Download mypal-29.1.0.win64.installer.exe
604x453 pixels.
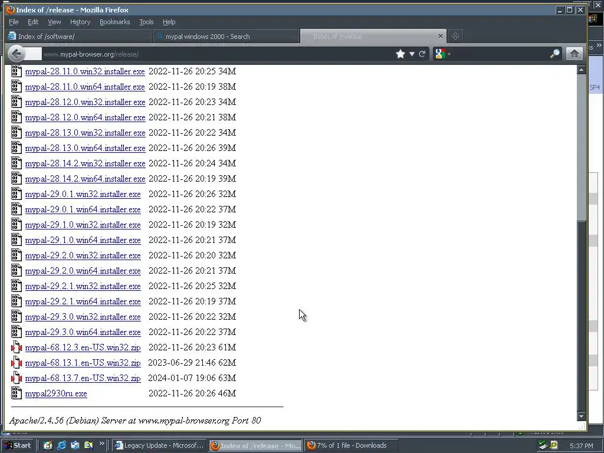pos(83,240)
